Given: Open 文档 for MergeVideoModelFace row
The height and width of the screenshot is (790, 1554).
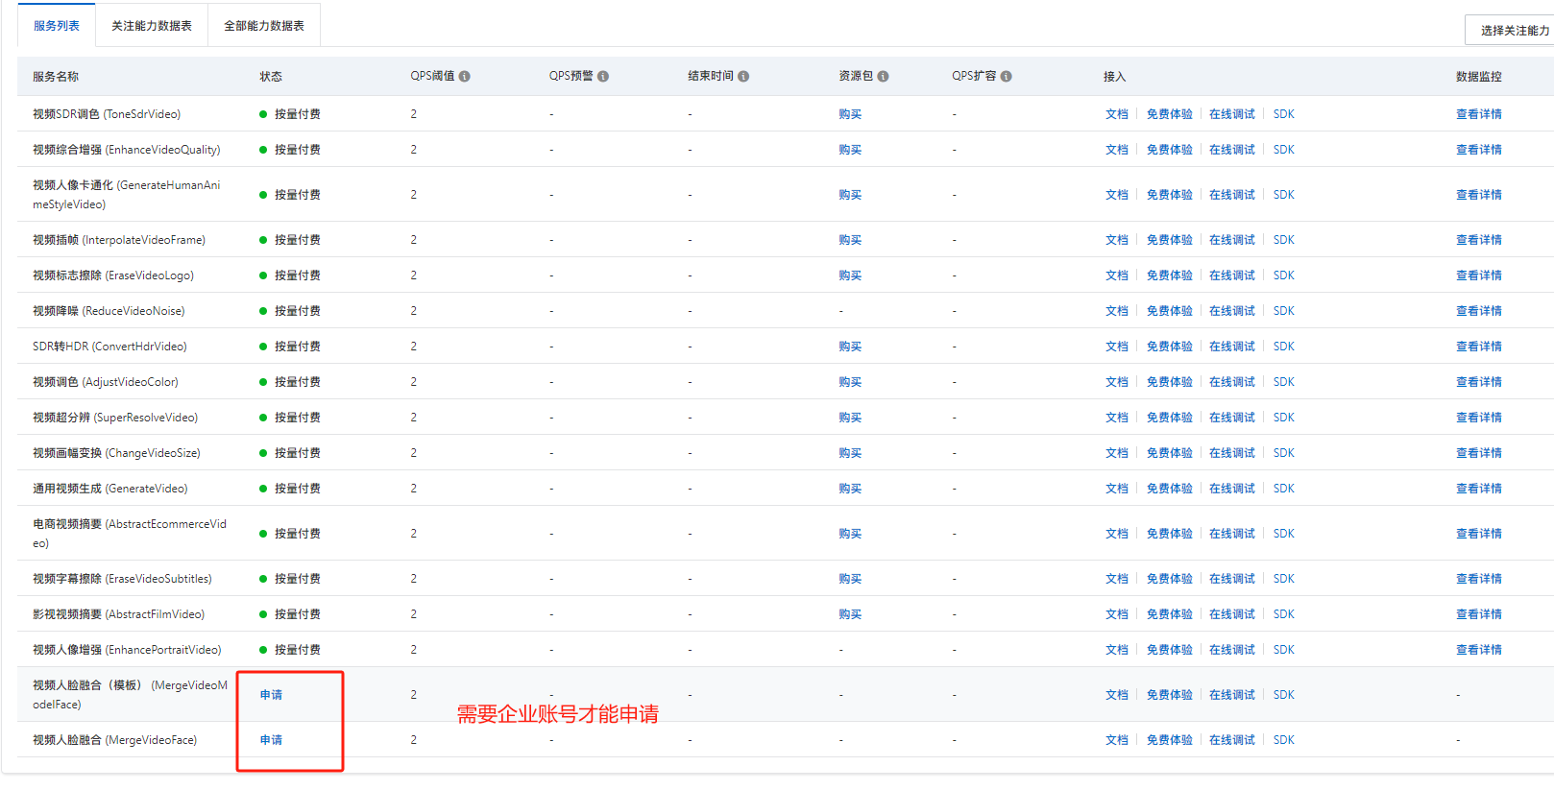Looking at the screenshot, I should point(1117,695).
